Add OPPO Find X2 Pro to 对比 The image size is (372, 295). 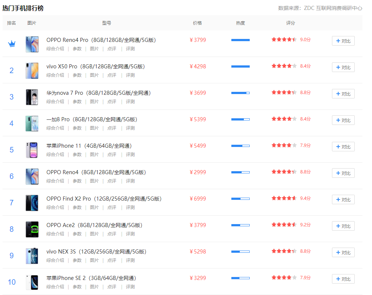343,199
